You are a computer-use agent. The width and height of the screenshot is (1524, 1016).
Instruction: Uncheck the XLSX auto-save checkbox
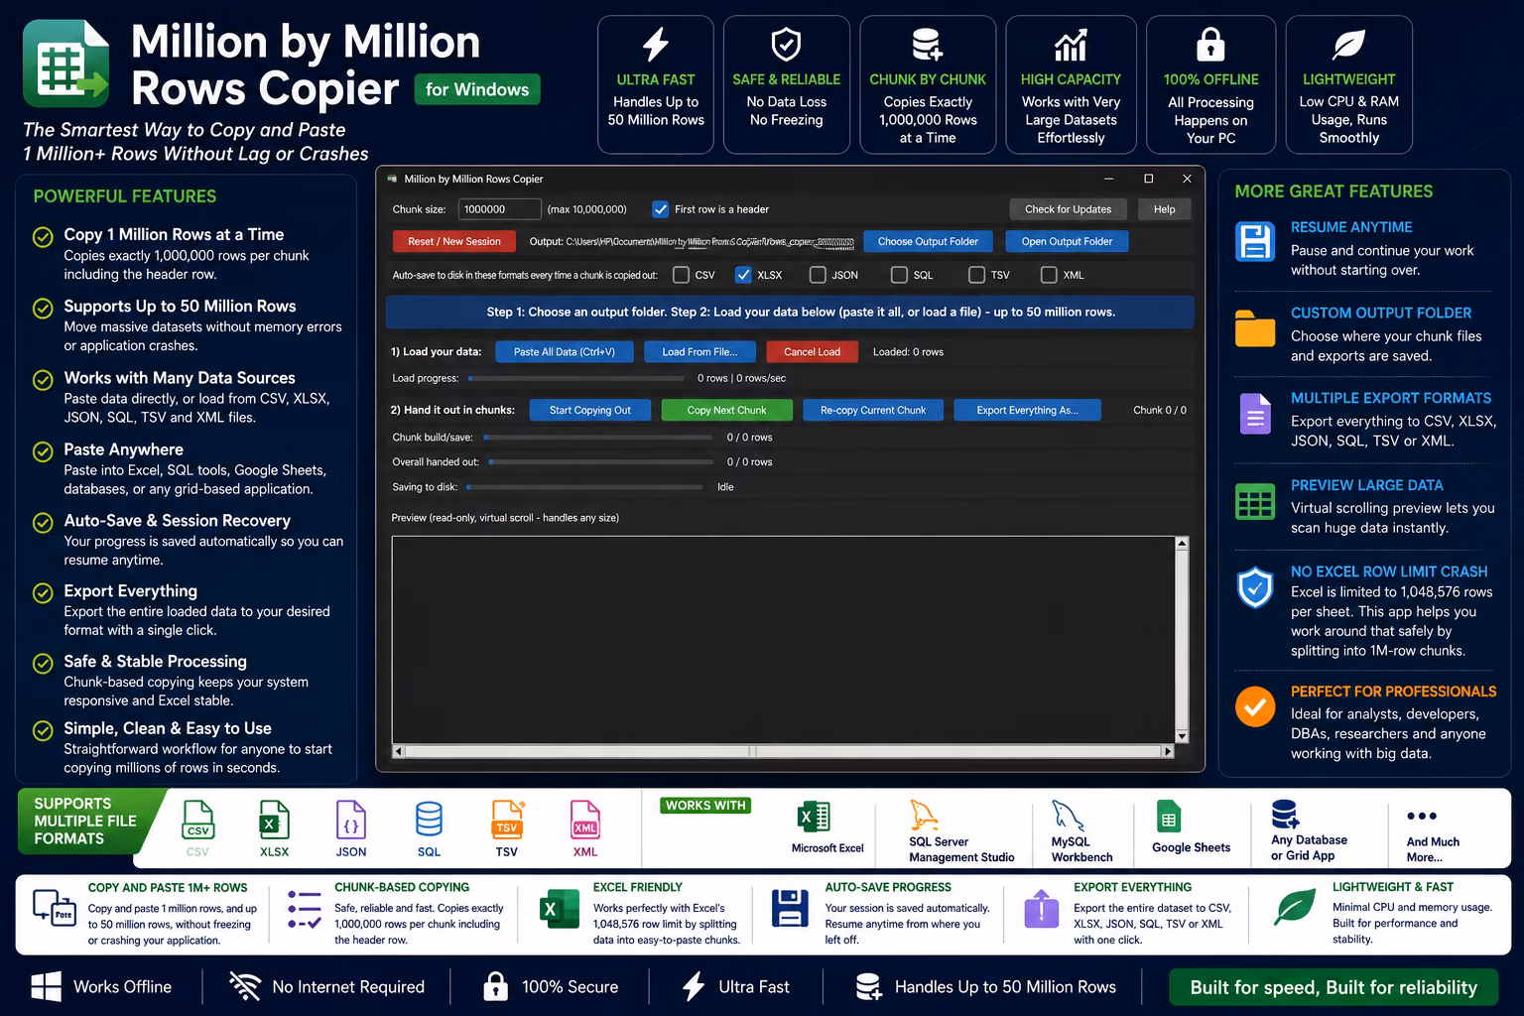[743, 275]
